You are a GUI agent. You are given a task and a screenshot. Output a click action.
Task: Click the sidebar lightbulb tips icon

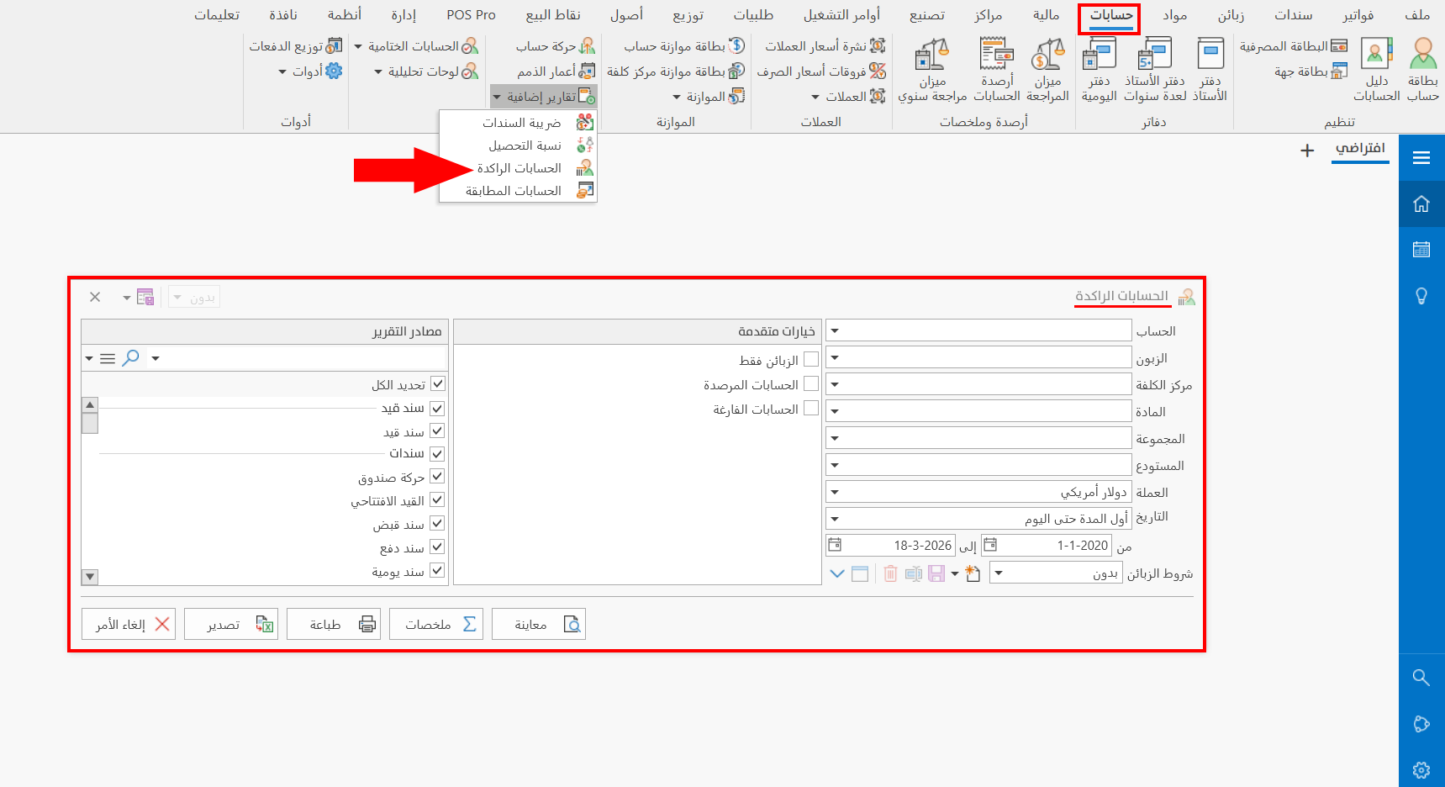click(1421, 296)
